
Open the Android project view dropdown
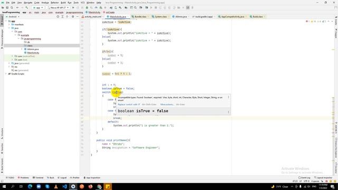(13, 16)
